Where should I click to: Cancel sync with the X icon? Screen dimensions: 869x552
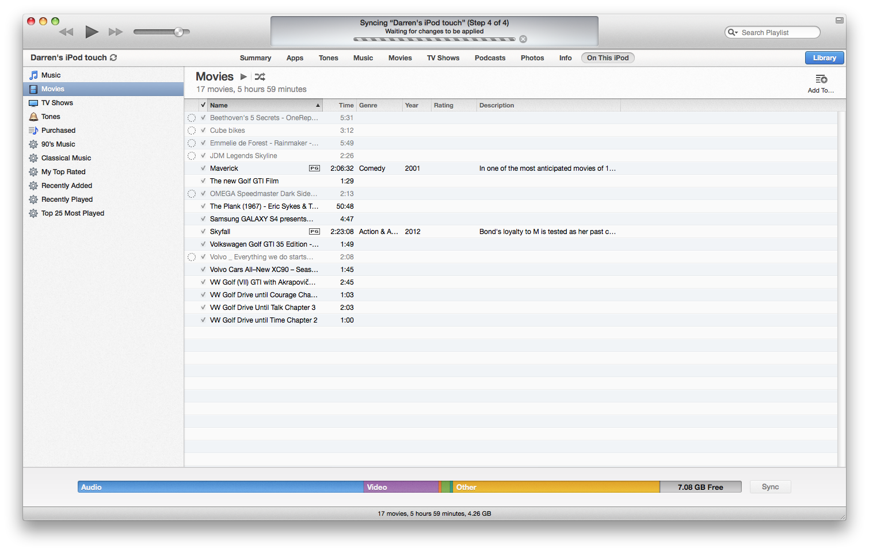click(x=523, y=39)
